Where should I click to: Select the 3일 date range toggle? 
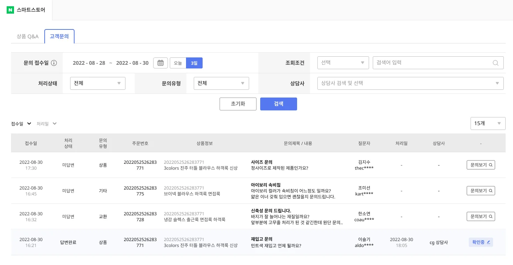tap(194, 63)
